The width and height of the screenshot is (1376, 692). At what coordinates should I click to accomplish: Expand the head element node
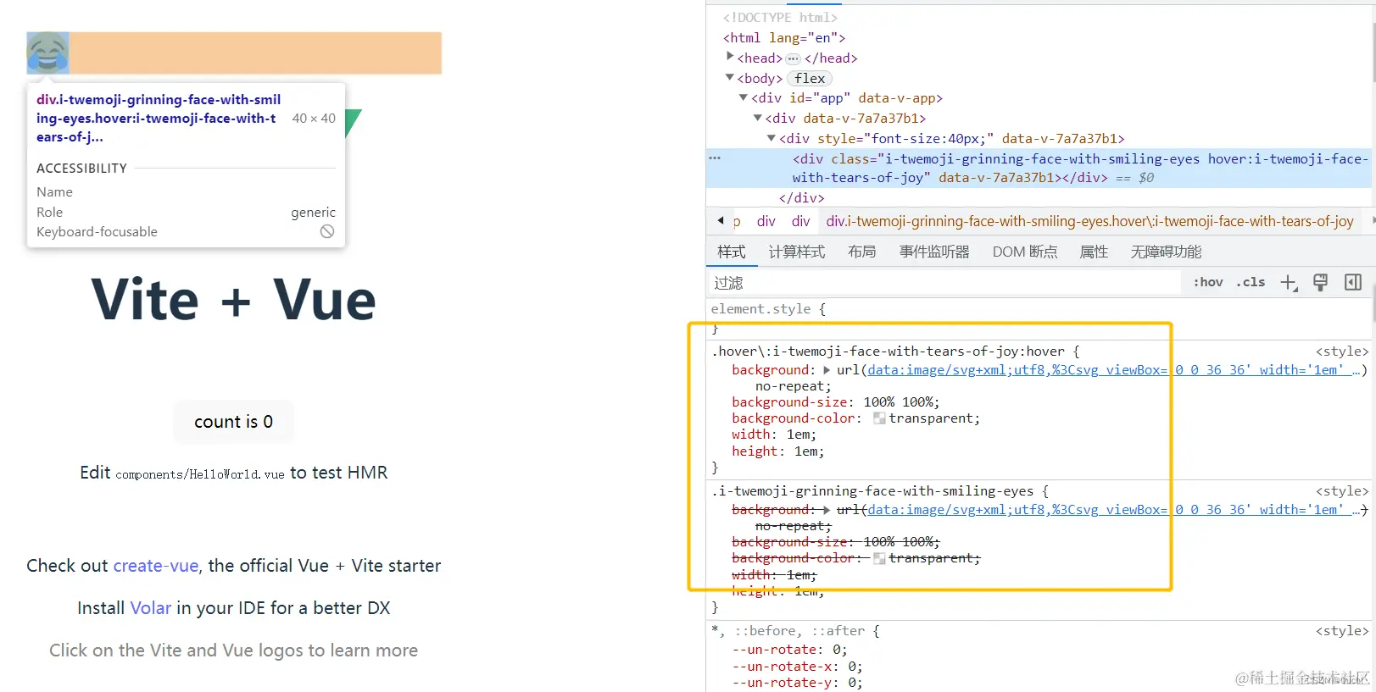(x=730, y=57)
